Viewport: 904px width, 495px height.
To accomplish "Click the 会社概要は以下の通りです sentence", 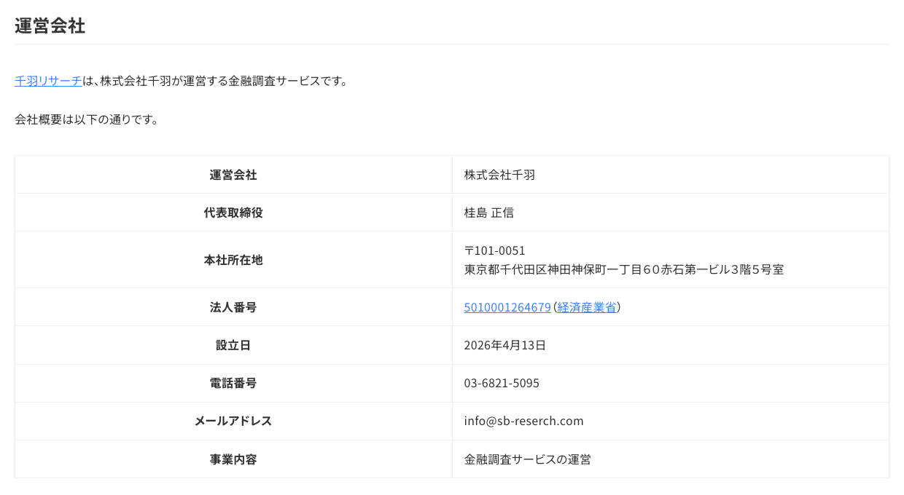I will coord(87,119).
